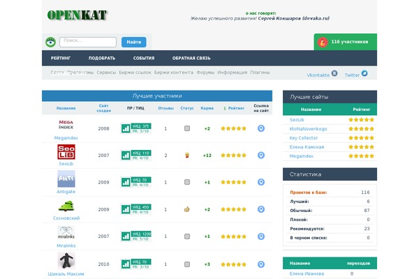419x279 pixels.
Task: Open the ОБРАТНАЯ СВЯЗЬ menu item
Action: point(191,58)
